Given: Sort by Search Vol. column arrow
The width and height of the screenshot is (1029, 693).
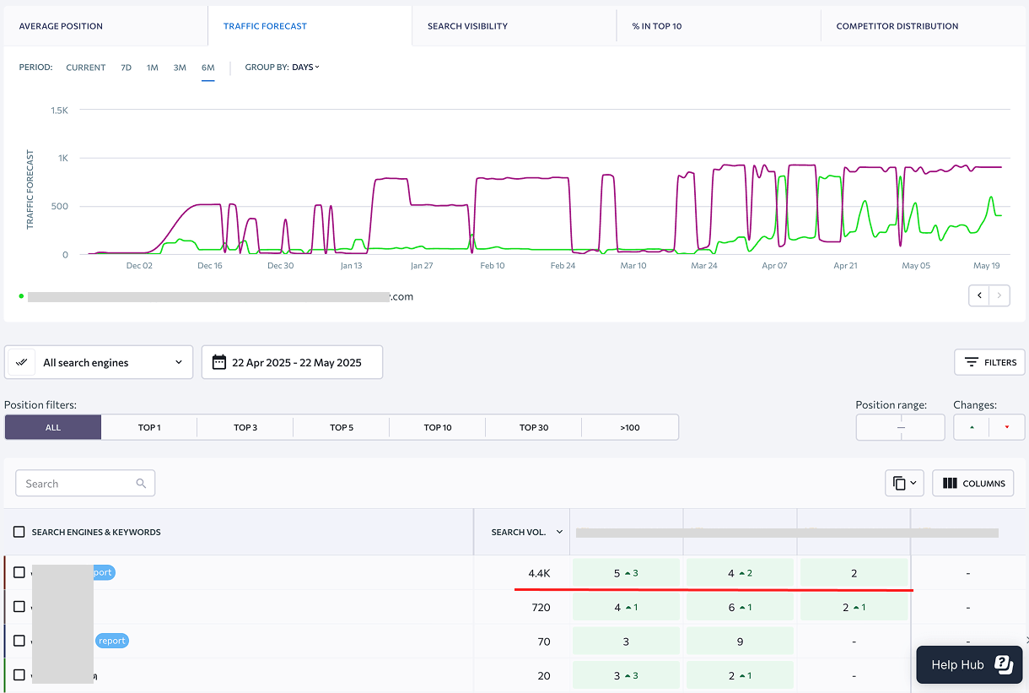Looking at the screenshot, I should pyautogui.click(x=558, y=533).
